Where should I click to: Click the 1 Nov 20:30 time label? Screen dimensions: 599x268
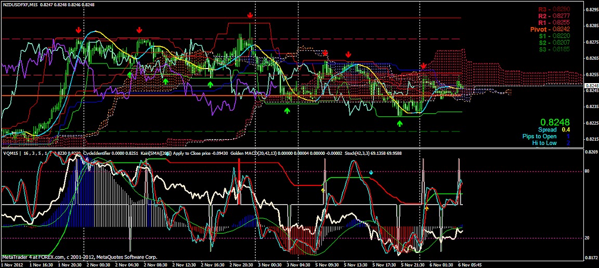pyautogui.click(x=70, y=264)
